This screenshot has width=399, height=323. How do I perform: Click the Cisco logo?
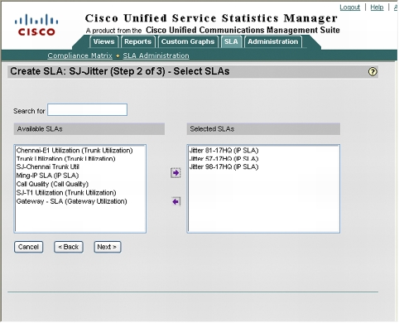coord(36,25)
